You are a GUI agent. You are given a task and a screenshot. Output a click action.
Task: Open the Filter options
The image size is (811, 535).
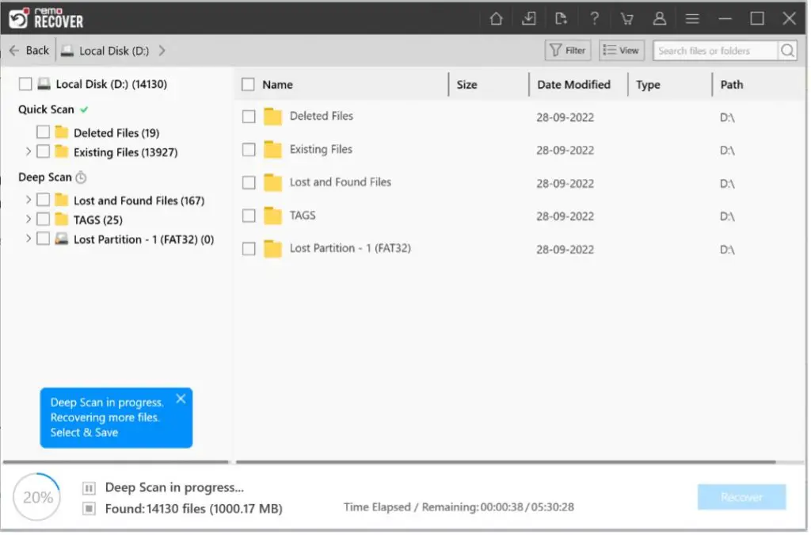pos(569,51)
